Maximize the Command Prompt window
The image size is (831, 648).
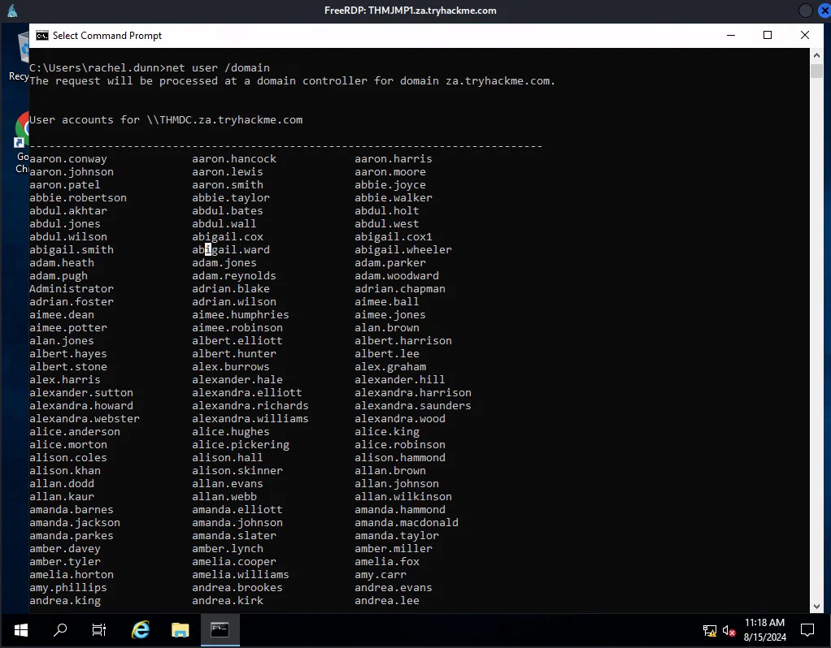pos(768,36)
